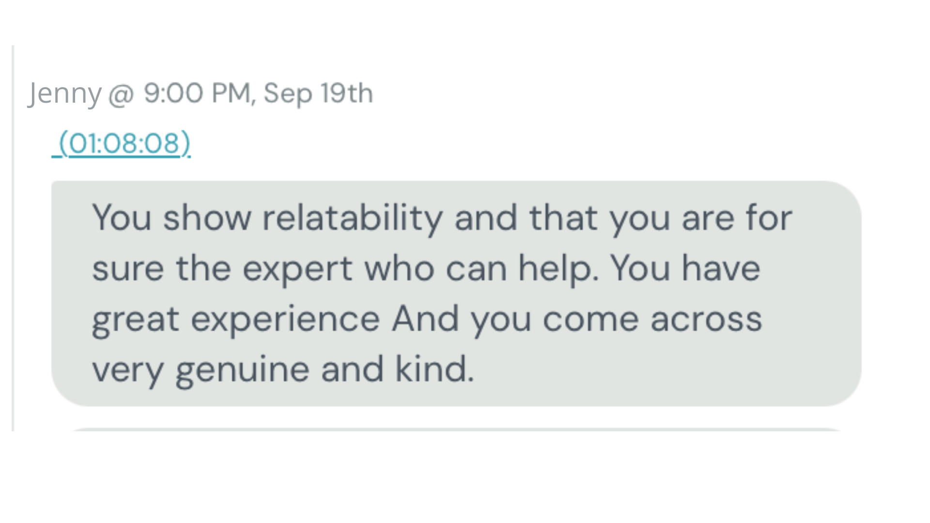Click the word "expert" in the message
The image size is (930, 523).
point(297,268)
